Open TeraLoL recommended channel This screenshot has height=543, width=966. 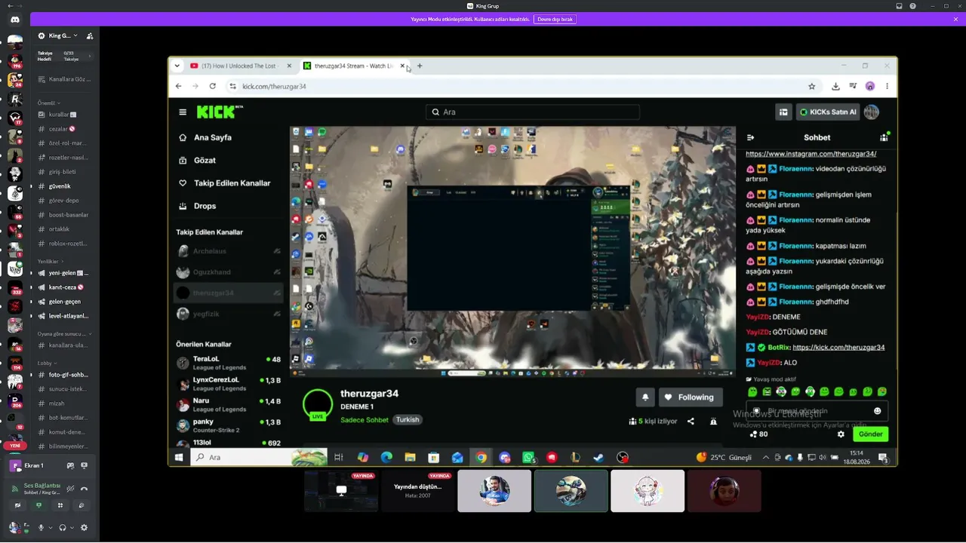click(x=229, y=363)
